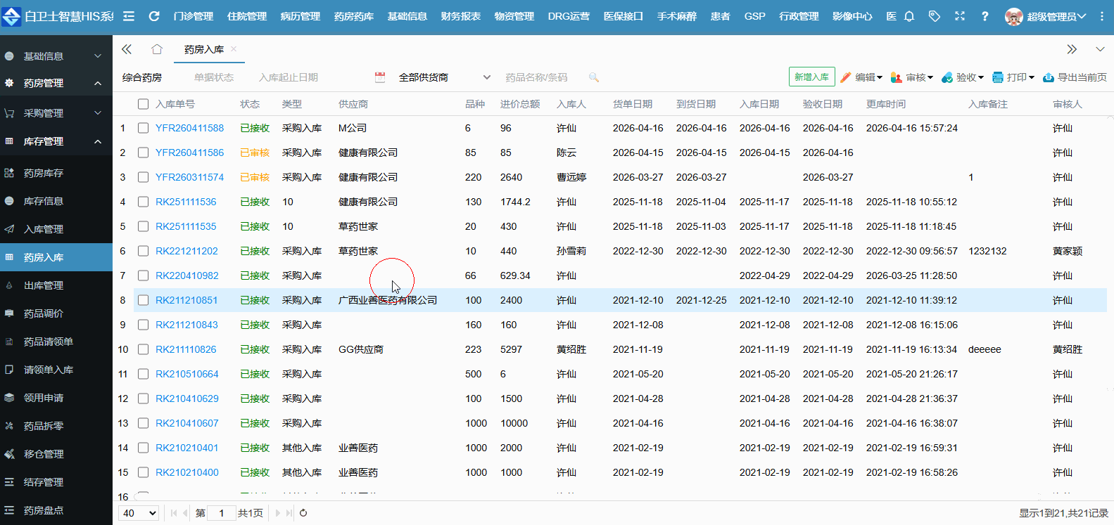Click 新增入库 button
The height and width of the screenshot is (525, 1114).
pyautogui.click(x=811, y=77)
